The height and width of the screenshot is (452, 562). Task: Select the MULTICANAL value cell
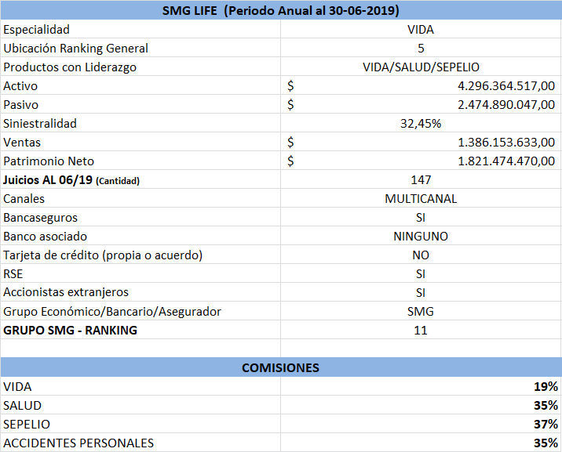click(421, 198)
